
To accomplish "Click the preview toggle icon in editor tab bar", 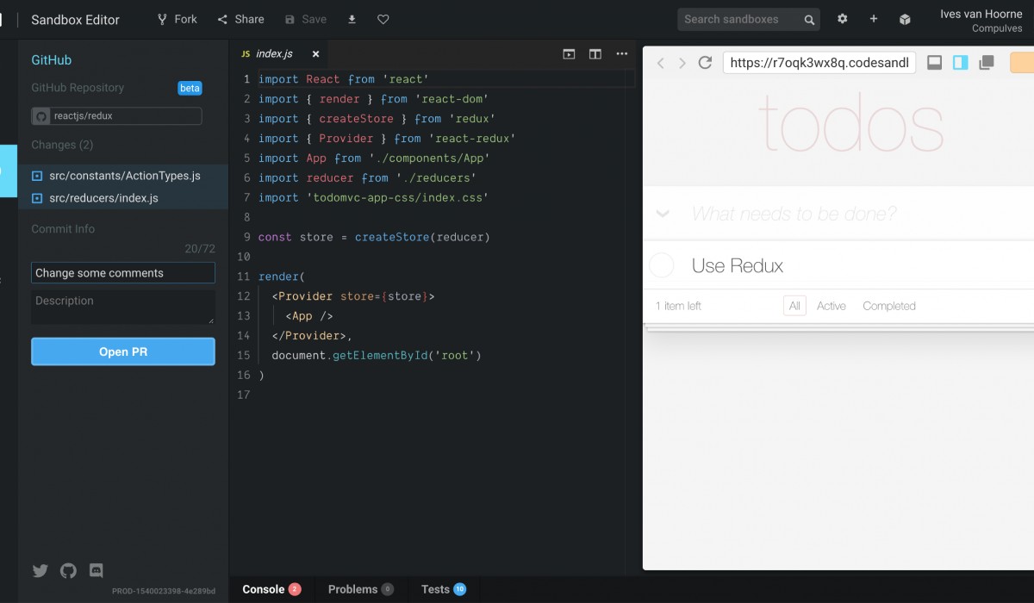I will click(x=569, y=53).
